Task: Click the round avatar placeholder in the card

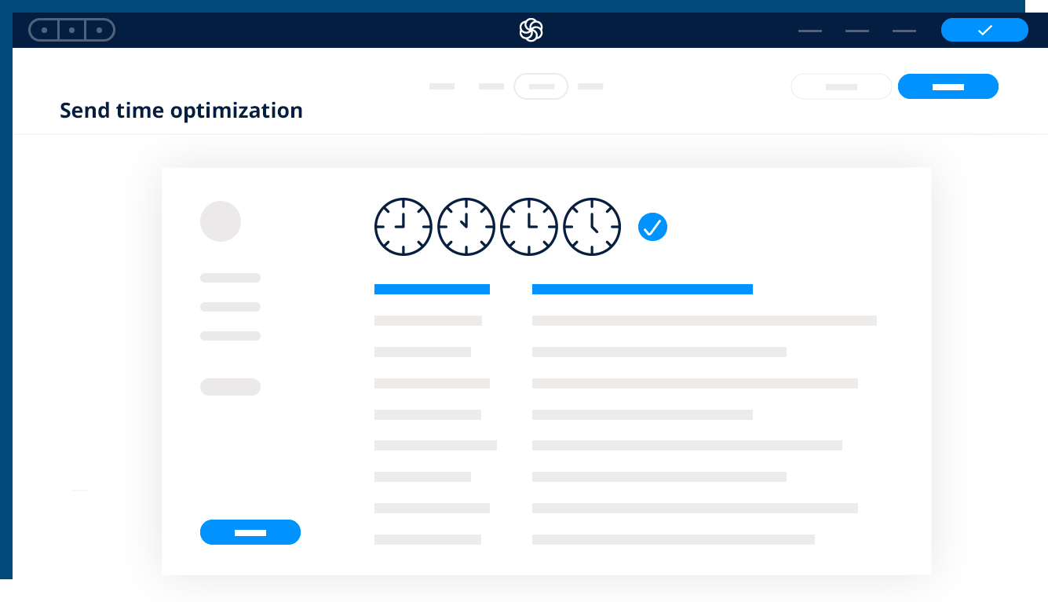Action: [221, 221]
